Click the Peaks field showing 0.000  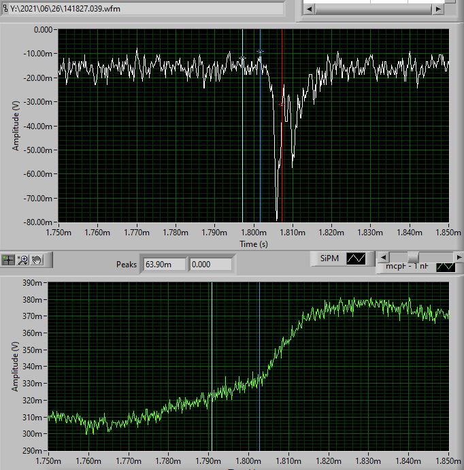click(210, 264)
